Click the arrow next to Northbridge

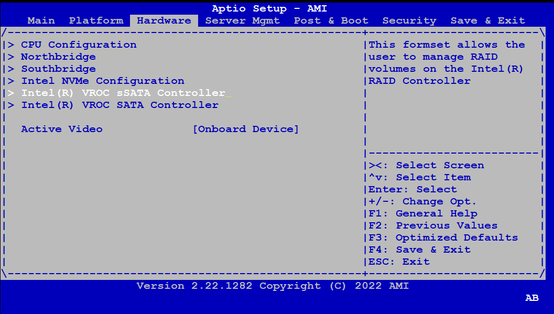click(11, 57)
